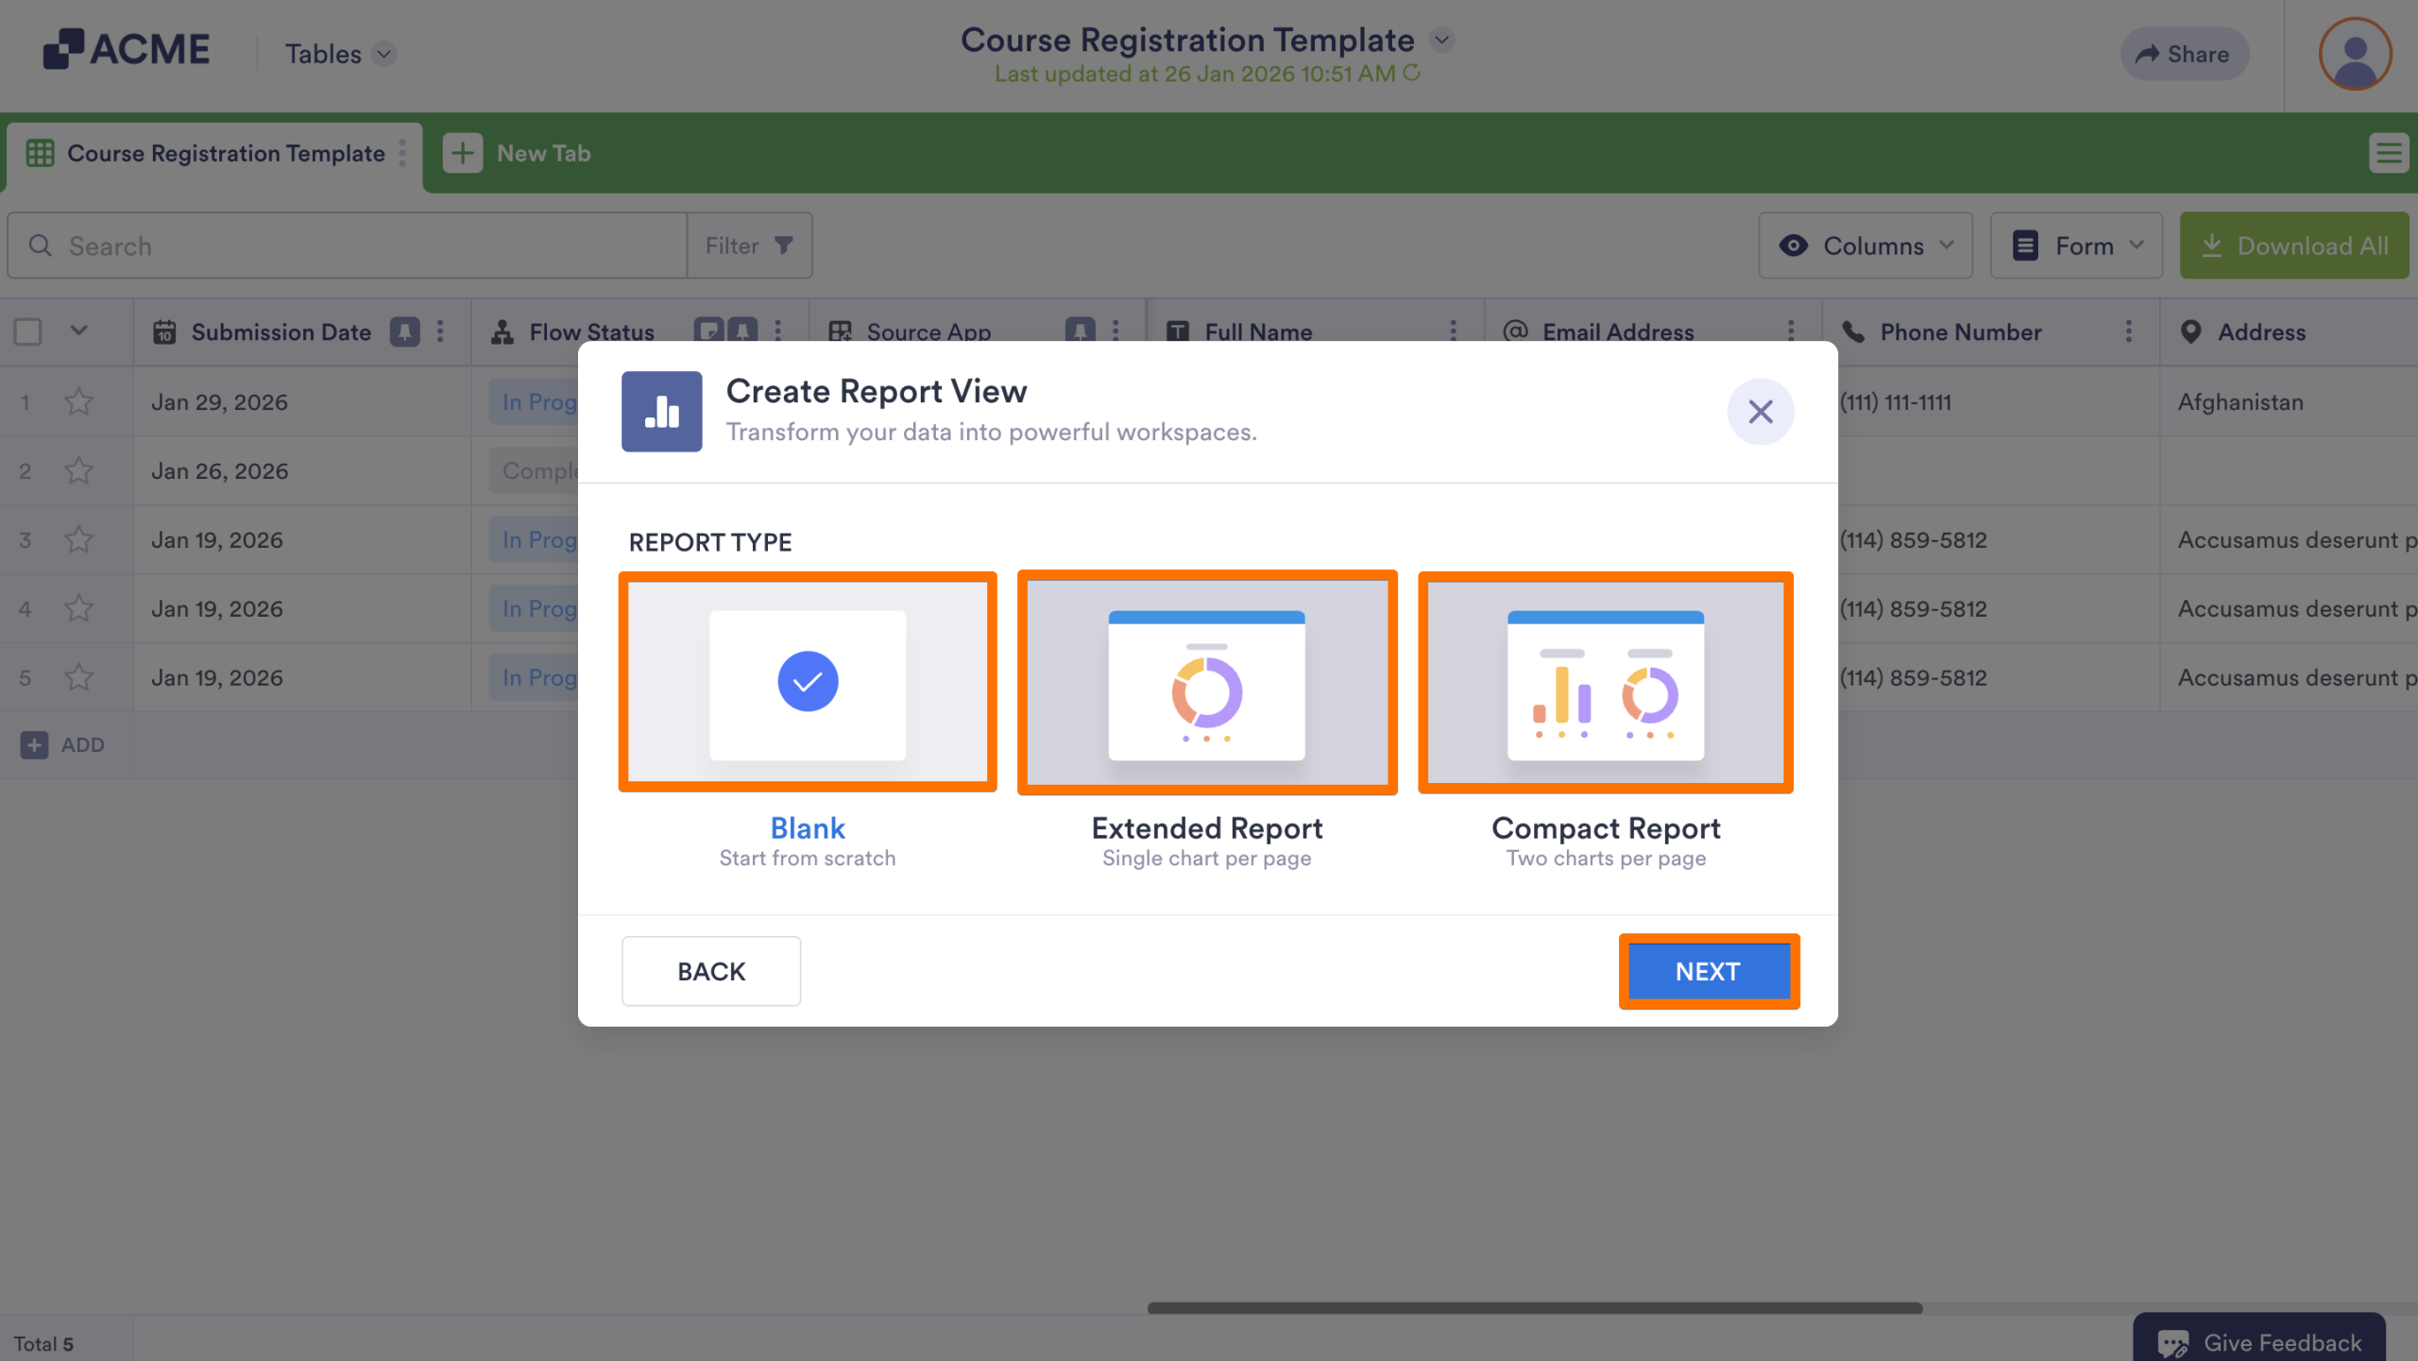This screenshot has height=1361, width=2418.
Task: Click the search magnifier icon
Action: [x=41, y=246]
